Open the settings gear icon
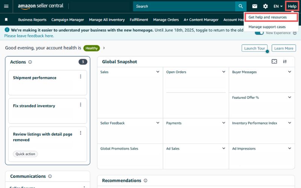This screenshot has width=301, height=188. [x=265, y=6]
